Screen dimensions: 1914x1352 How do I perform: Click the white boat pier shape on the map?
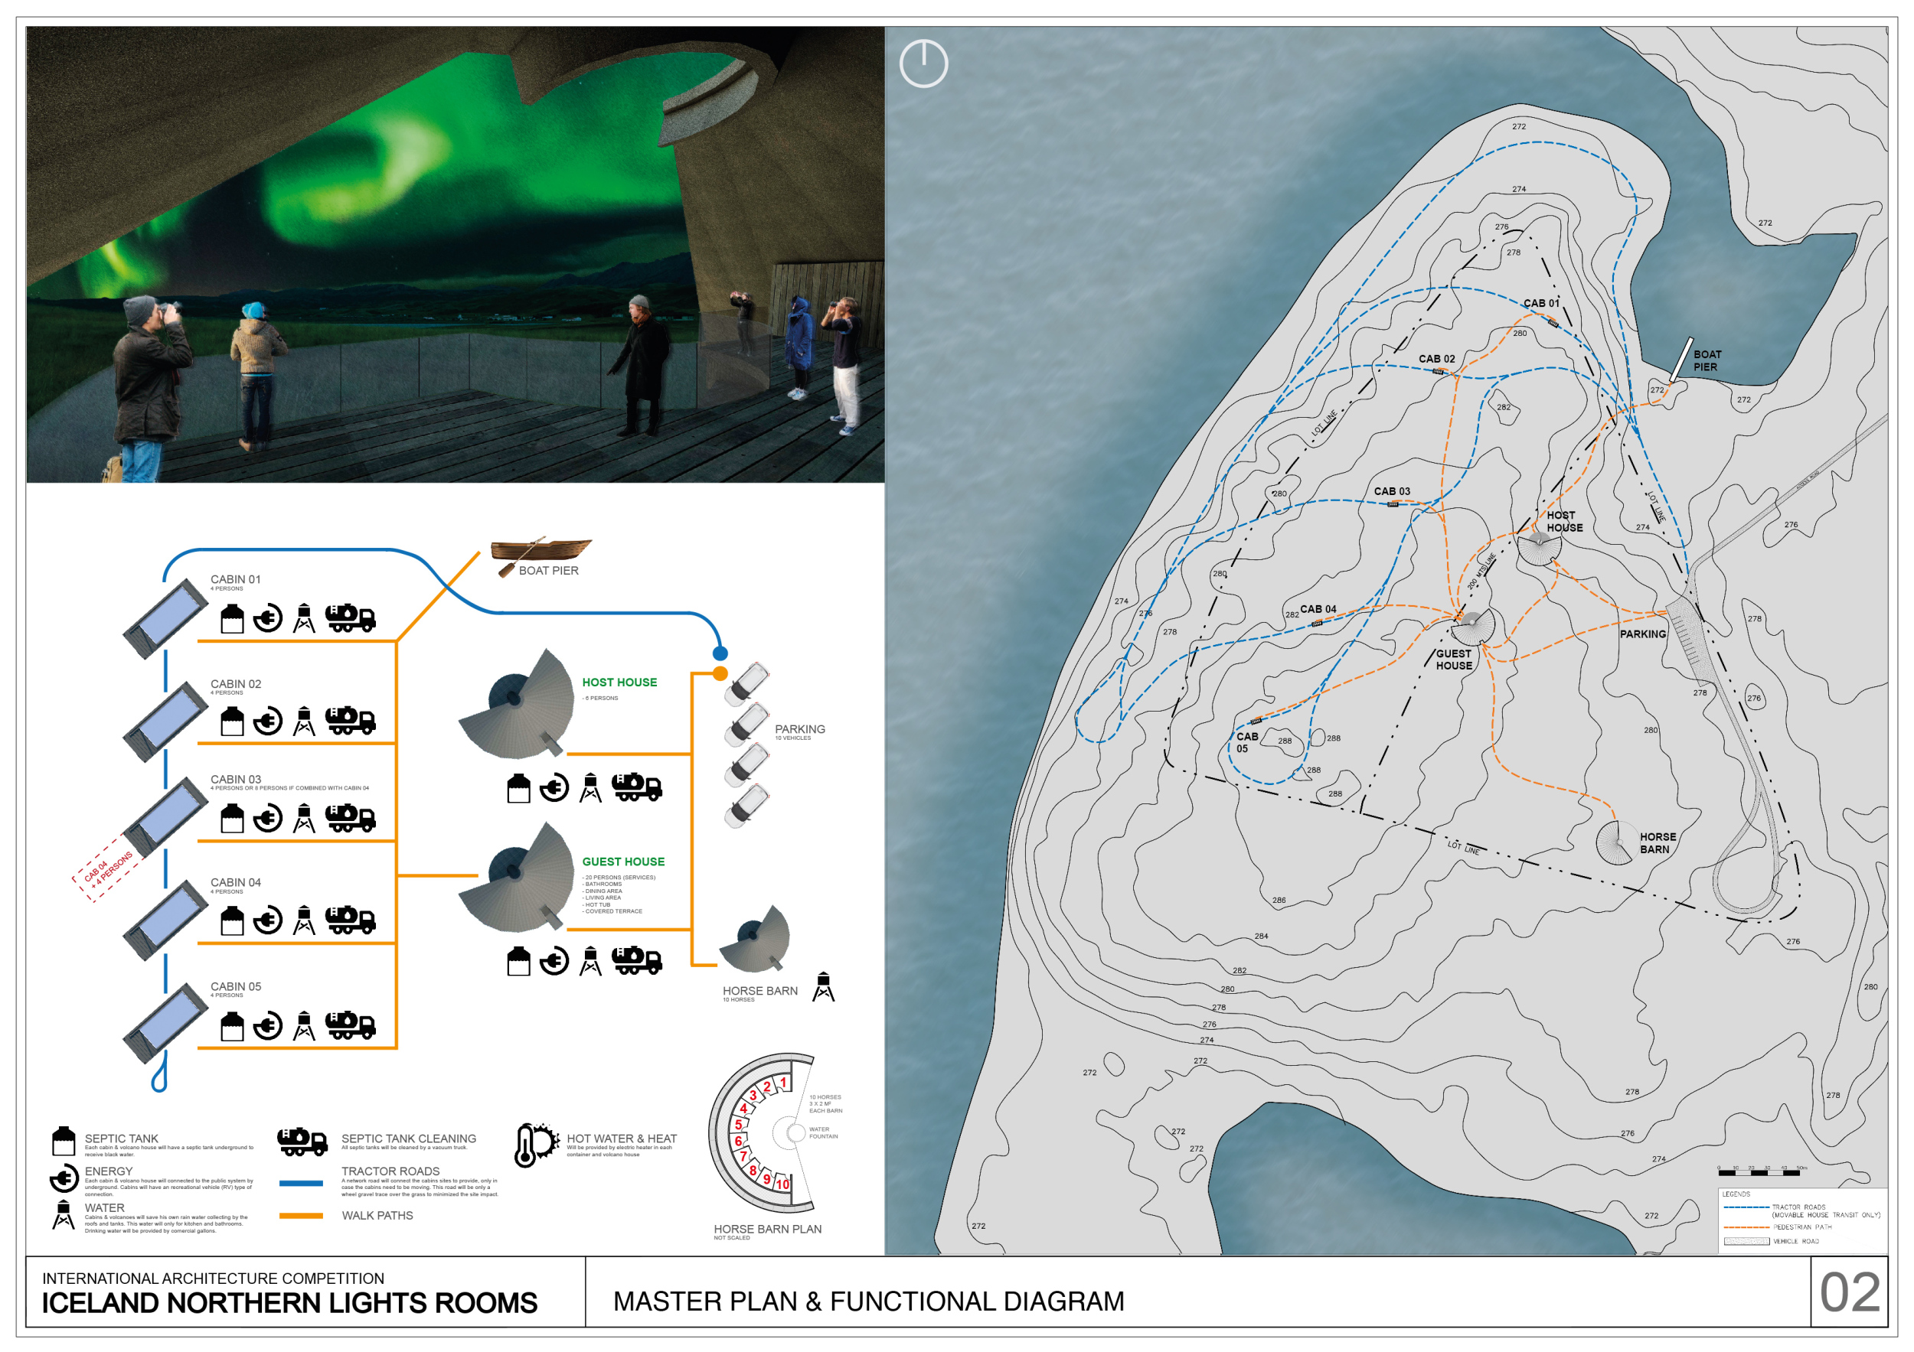point(1681,358)
